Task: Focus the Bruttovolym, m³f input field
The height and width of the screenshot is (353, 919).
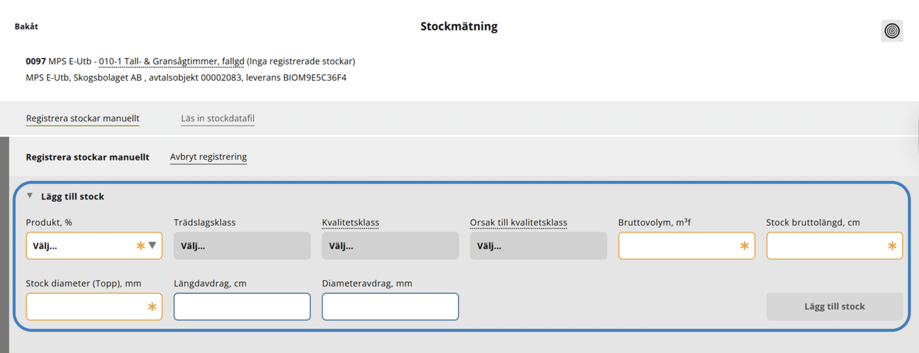Action: [687, 246]
